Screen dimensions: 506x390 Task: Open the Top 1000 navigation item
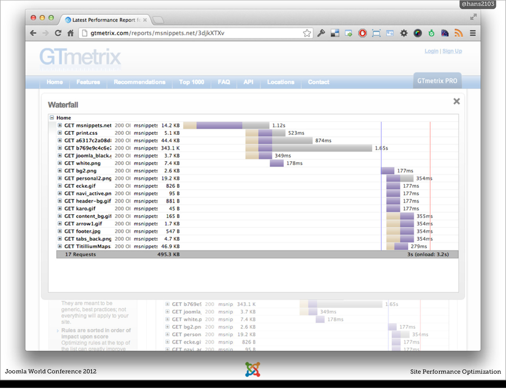(192, 82)
